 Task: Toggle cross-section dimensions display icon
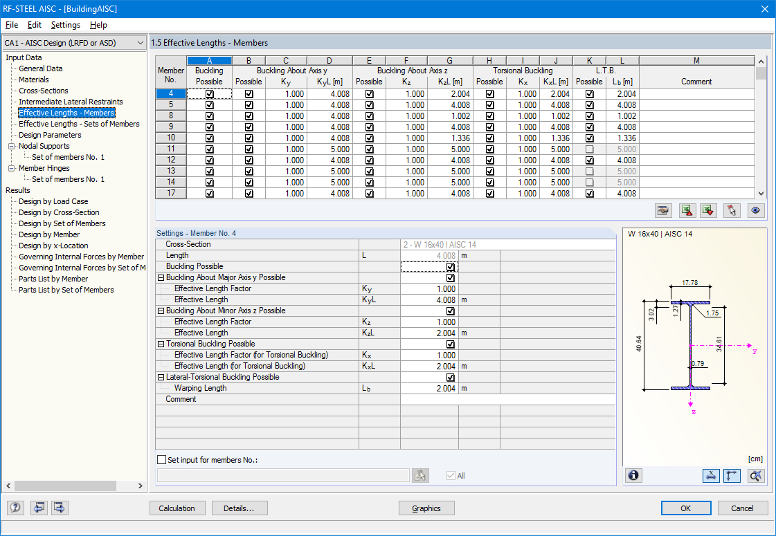[x=711, y=476]
